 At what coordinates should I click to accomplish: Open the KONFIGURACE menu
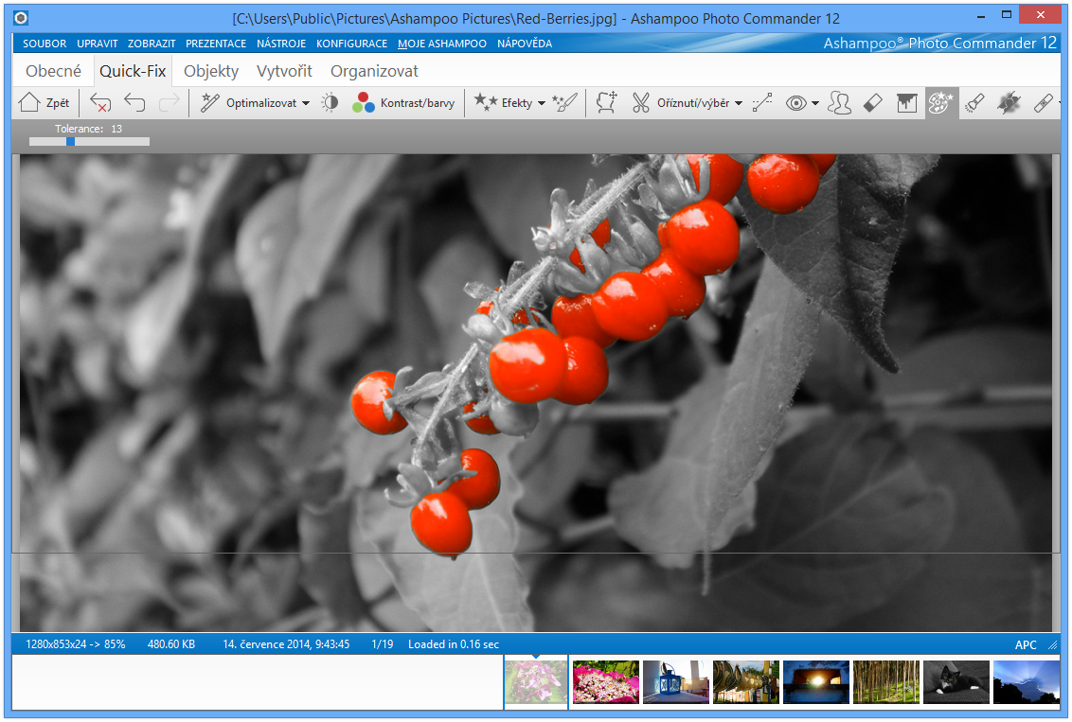click(x=351, y=44)
